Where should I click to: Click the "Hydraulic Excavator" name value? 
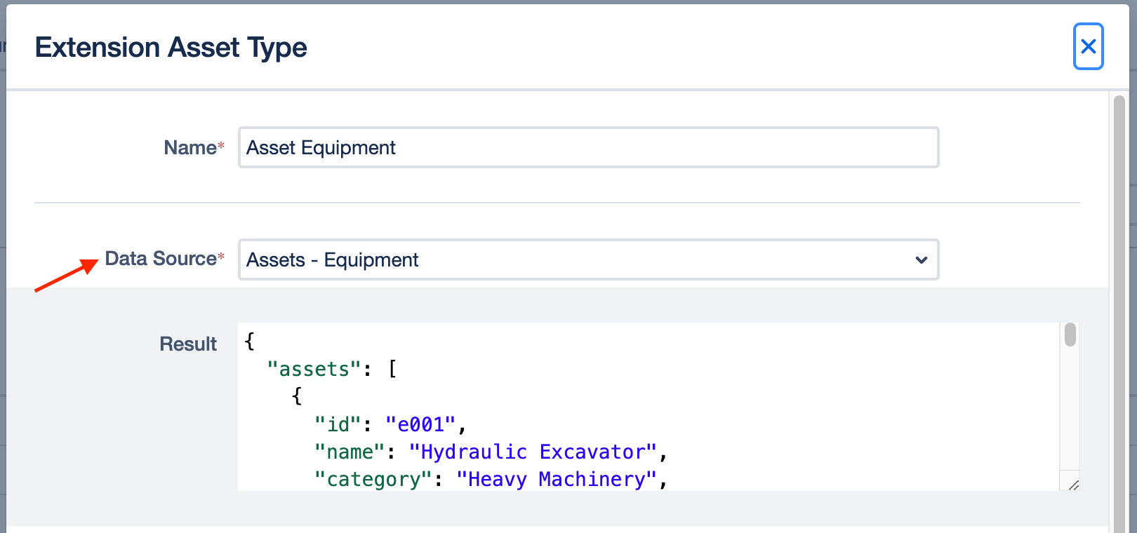(533, 452)
